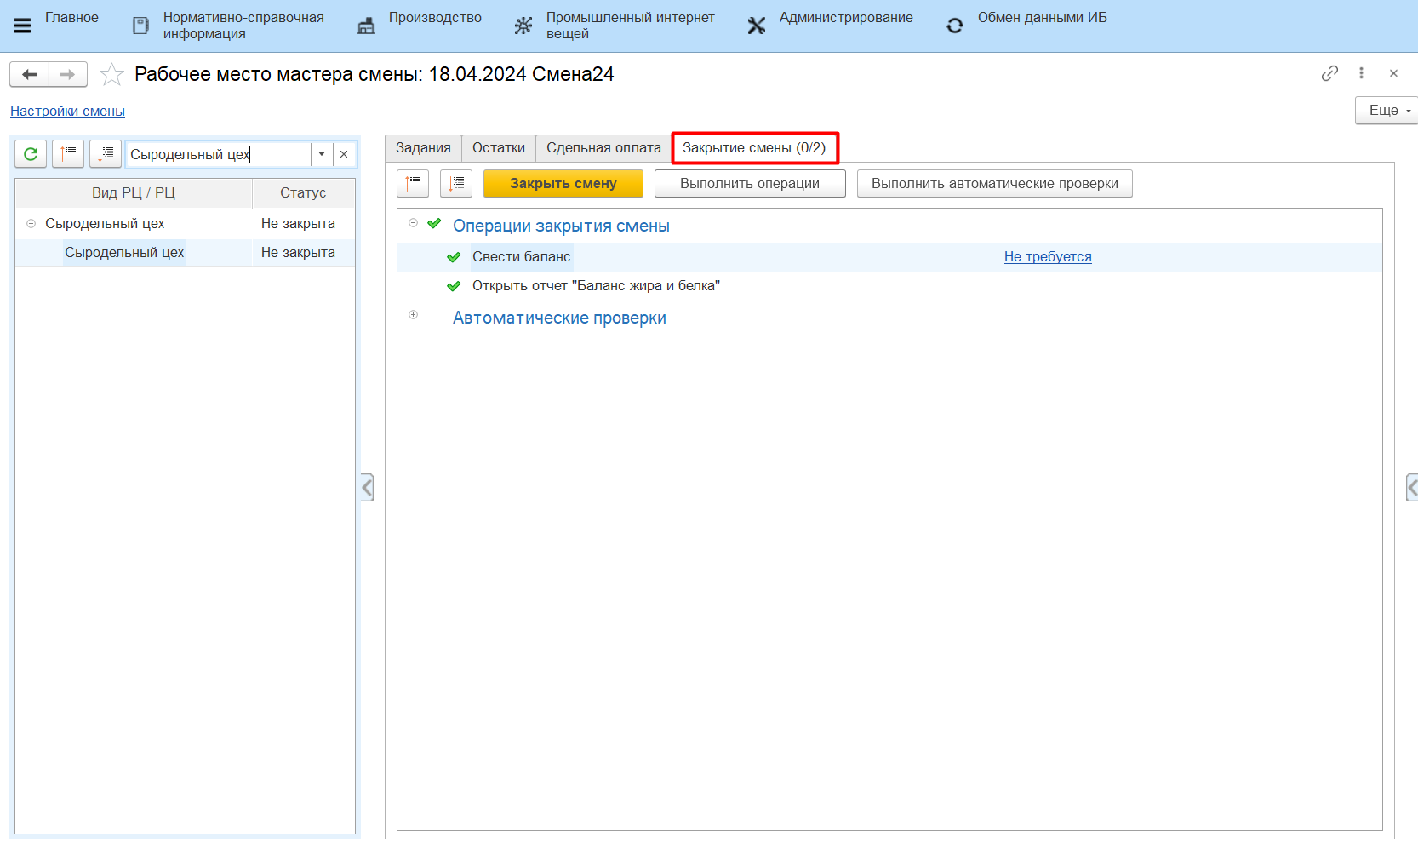
Task: Expand all in the closing operations toolbar
Action: [x=456, y=183]
